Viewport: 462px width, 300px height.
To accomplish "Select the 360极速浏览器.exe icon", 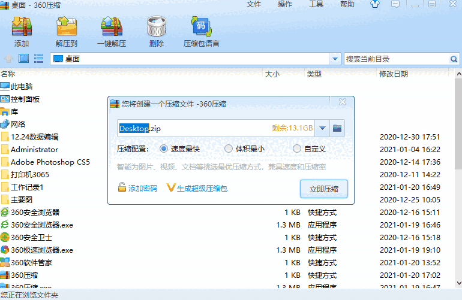I will (5, 250).
